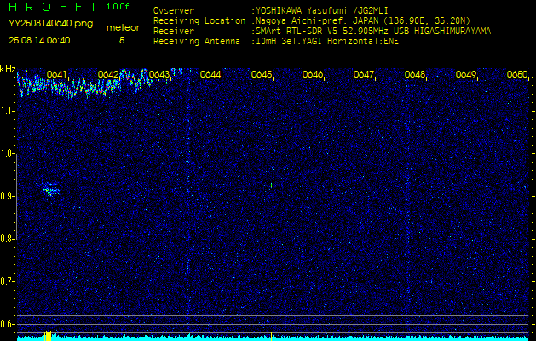Image resolution: width=536 pixels, height=341 pixels.
Task: Click the timestamp 25.08.14 06:40
Action: pyautogui.click(x=39, y=40)
